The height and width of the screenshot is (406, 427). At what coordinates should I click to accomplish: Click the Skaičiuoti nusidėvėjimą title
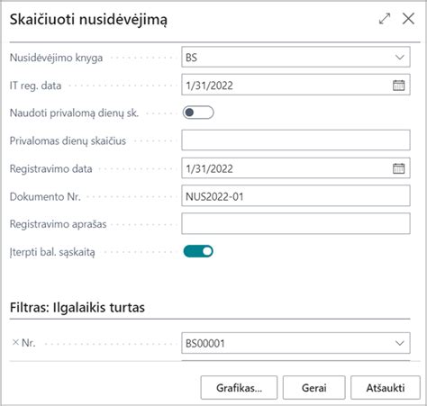pyautogui.click(x=88, y=20)
